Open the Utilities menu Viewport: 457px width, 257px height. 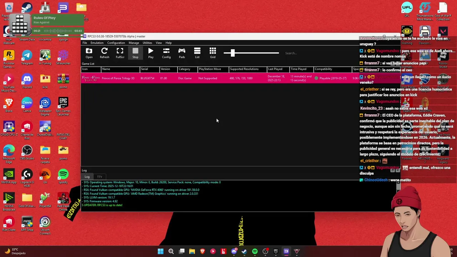tap(147, 43)
